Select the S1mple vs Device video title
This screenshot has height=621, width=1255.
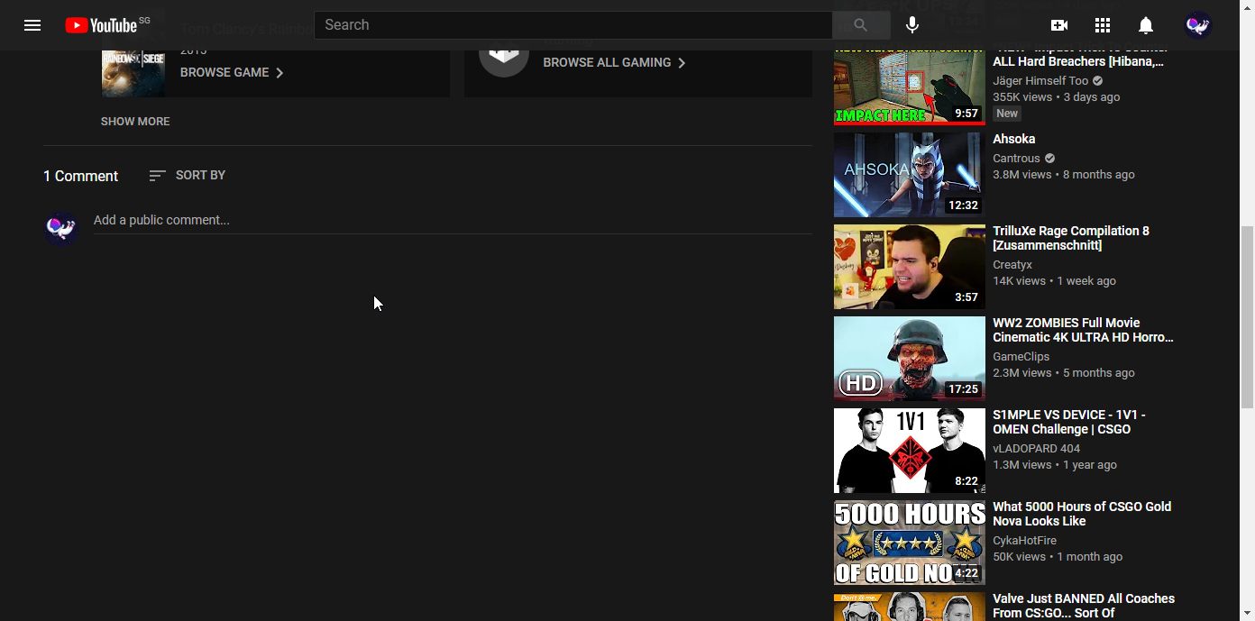[x=1068, y=422]
